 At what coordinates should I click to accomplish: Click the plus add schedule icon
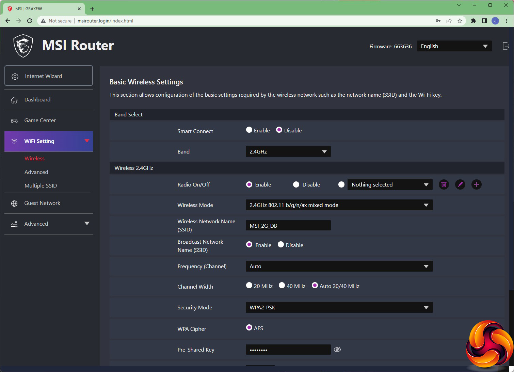(x=476, y=184)
